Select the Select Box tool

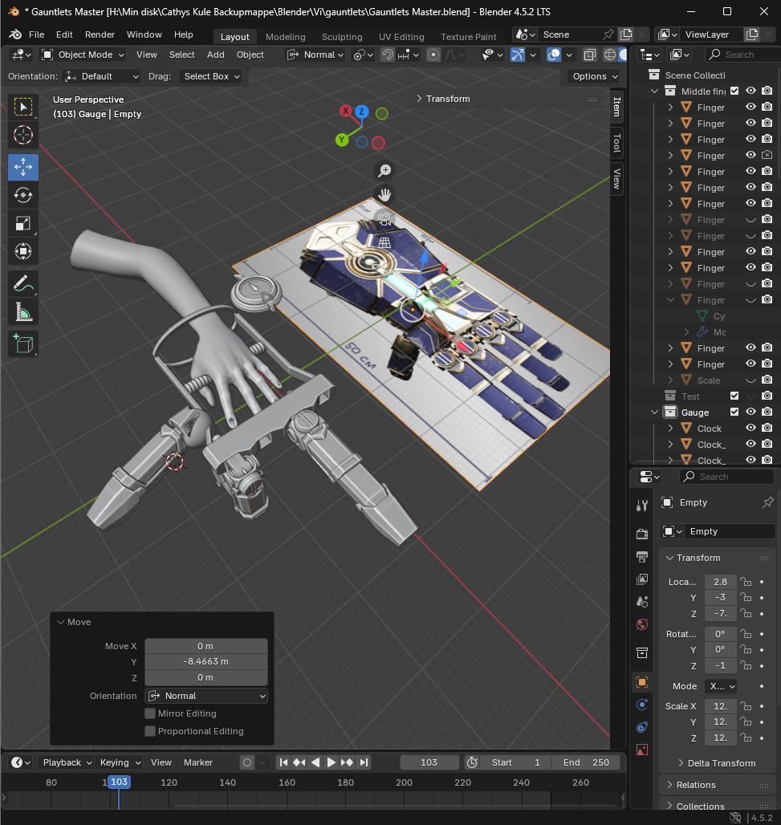(x=22, y=108)
